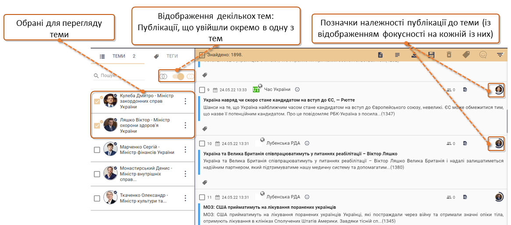The height and width of the screenshot is (225, 511).
Task: Click topic name Марченко Сергій - Міністр фінансів
Action: coord(147,150)
